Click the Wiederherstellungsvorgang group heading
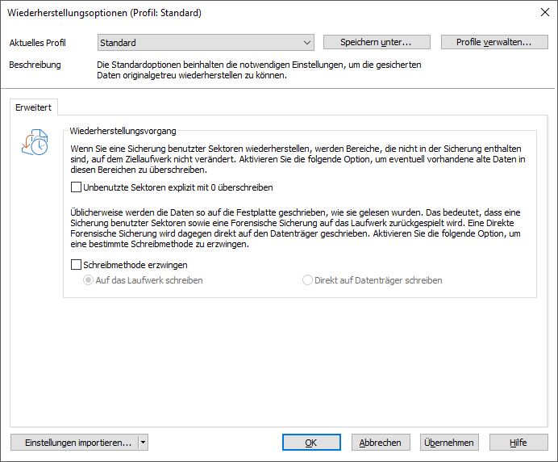The height and width of the screenshot is (462, 558). 123,131
